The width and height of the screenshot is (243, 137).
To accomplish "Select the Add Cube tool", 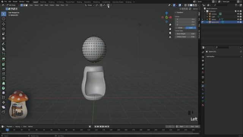I will click(3, 54).
